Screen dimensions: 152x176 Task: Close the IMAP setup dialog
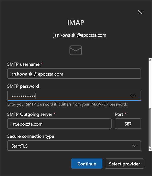click(140, 12)
